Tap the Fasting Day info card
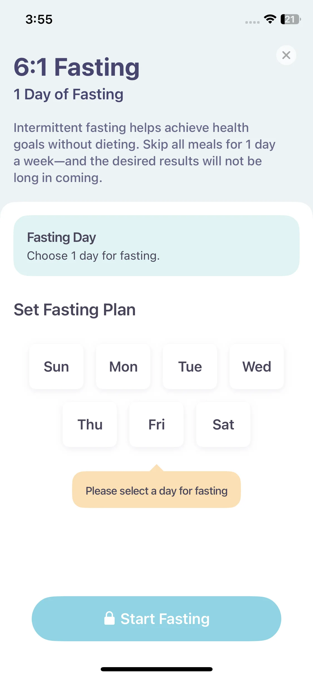This screenshot has width=313, height=678. click(156, 245)
